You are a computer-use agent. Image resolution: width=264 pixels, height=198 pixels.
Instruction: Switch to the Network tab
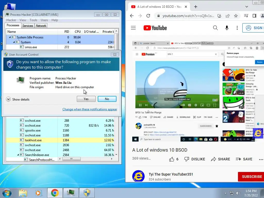pos(41,26)
